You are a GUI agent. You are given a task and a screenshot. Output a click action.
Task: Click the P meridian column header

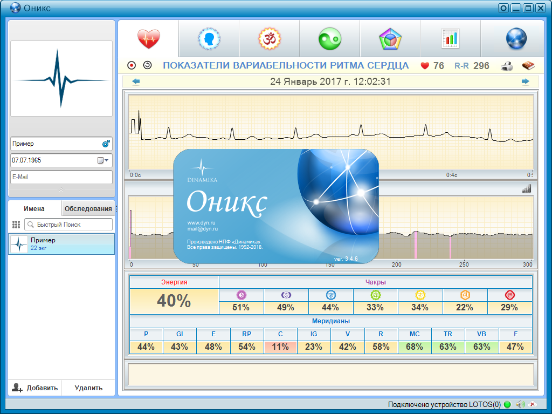[x=146, y=334]
